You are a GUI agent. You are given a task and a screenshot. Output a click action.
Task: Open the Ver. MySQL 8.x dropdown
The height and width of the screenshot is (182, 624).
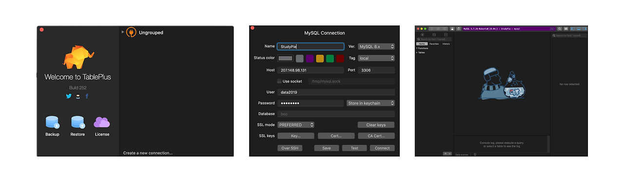(x=376, y=46)
